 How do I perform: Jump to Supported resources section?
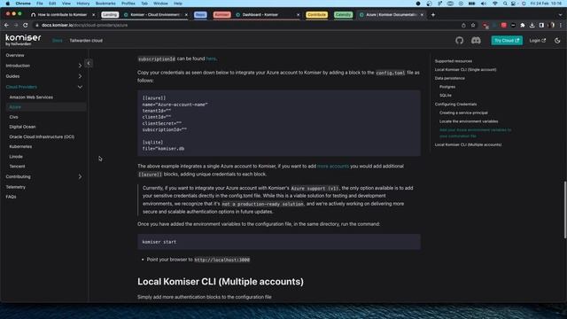[x=453, y=61]
